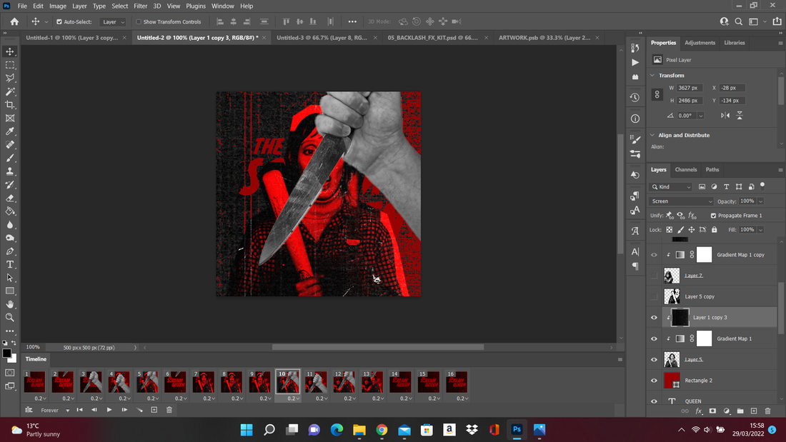Viewport: 786px width, 442px height.
Task: Open more options in options bar
Action: pos(352,21)
